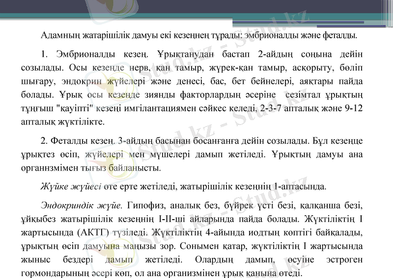Click the word "3-айдың"
Screen dimensions: 393x278
(x=135, y=141)
